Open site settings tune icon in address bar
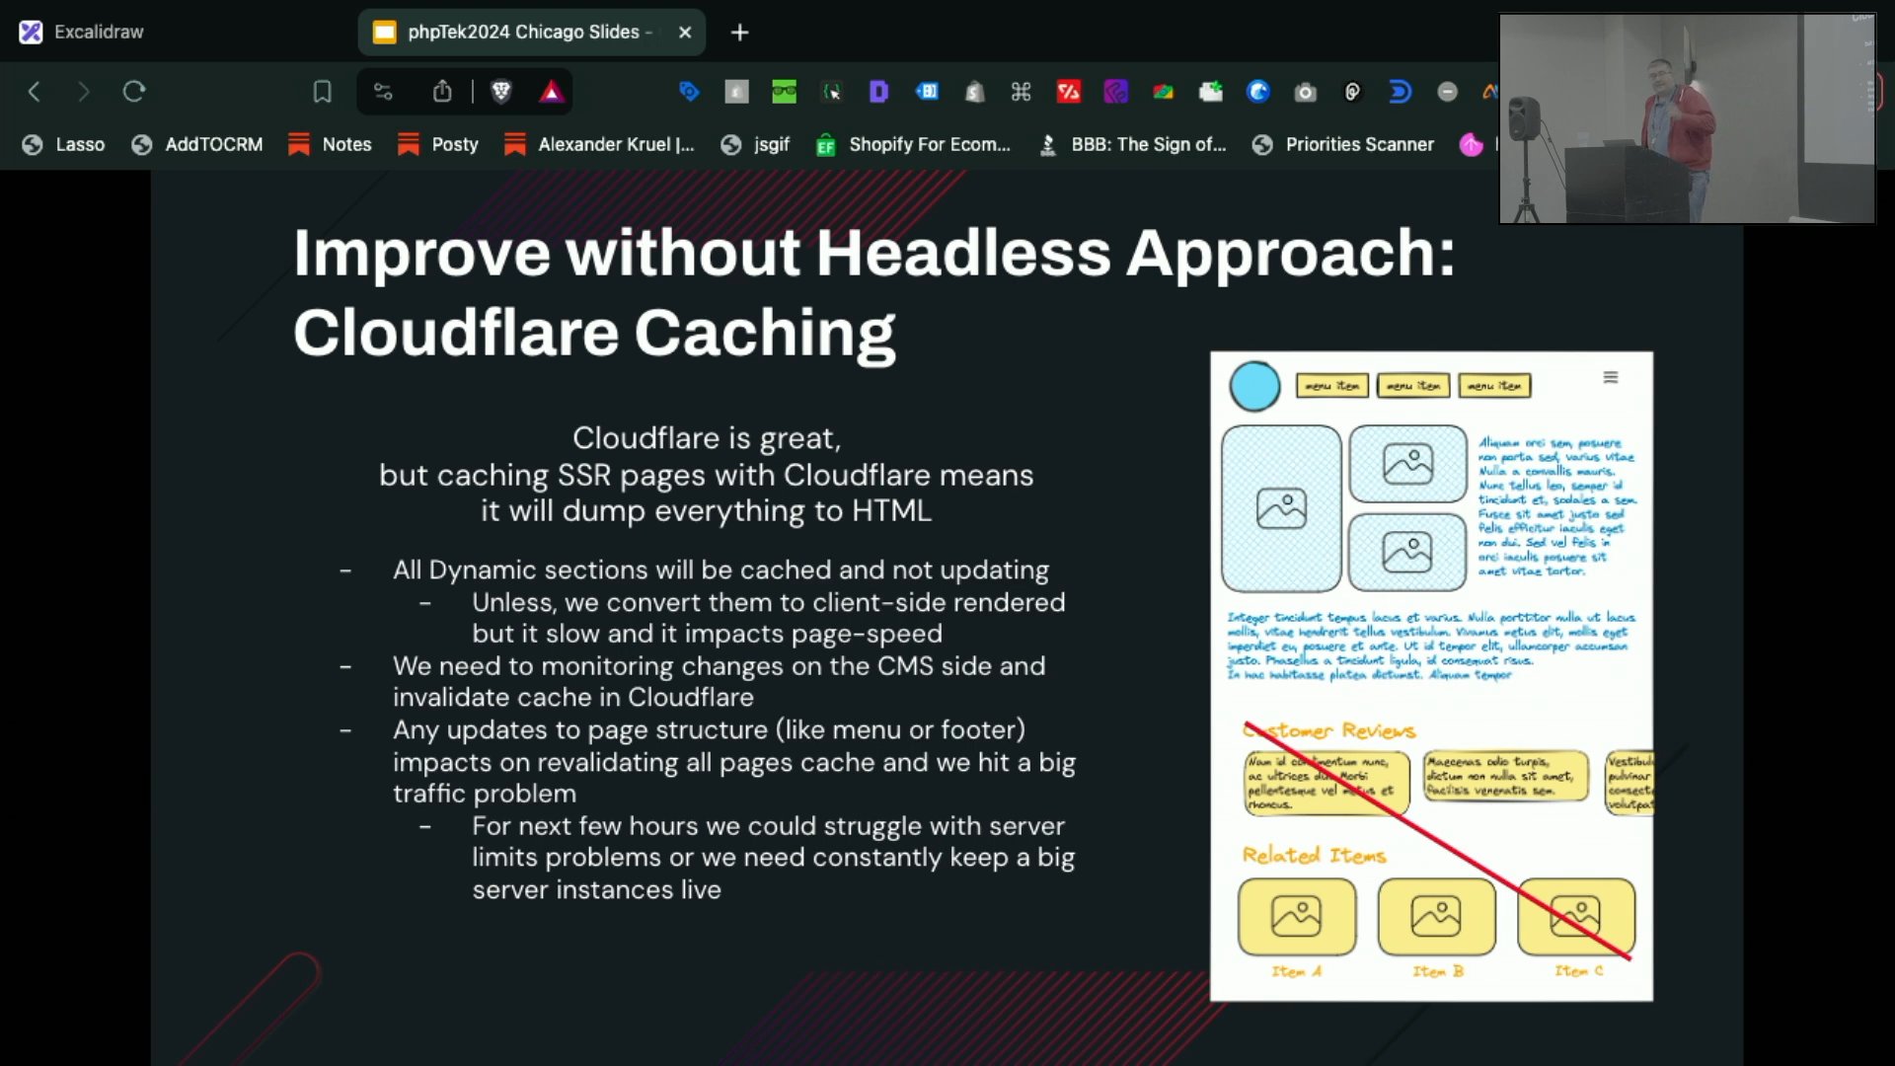The width and height of the screenshot is (1895, 1066). click(x=383, y=92)
